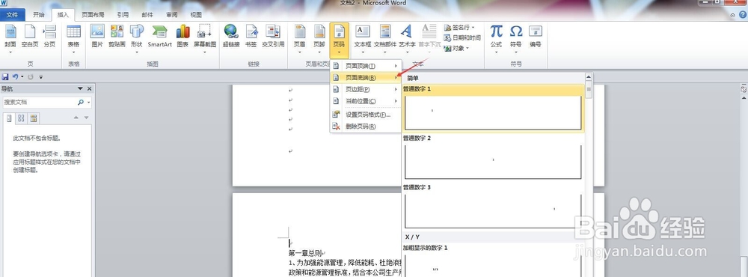Switch to the View (视图) tab
The width and height of the screenshot is (748, 277).
tap(196, 15)
